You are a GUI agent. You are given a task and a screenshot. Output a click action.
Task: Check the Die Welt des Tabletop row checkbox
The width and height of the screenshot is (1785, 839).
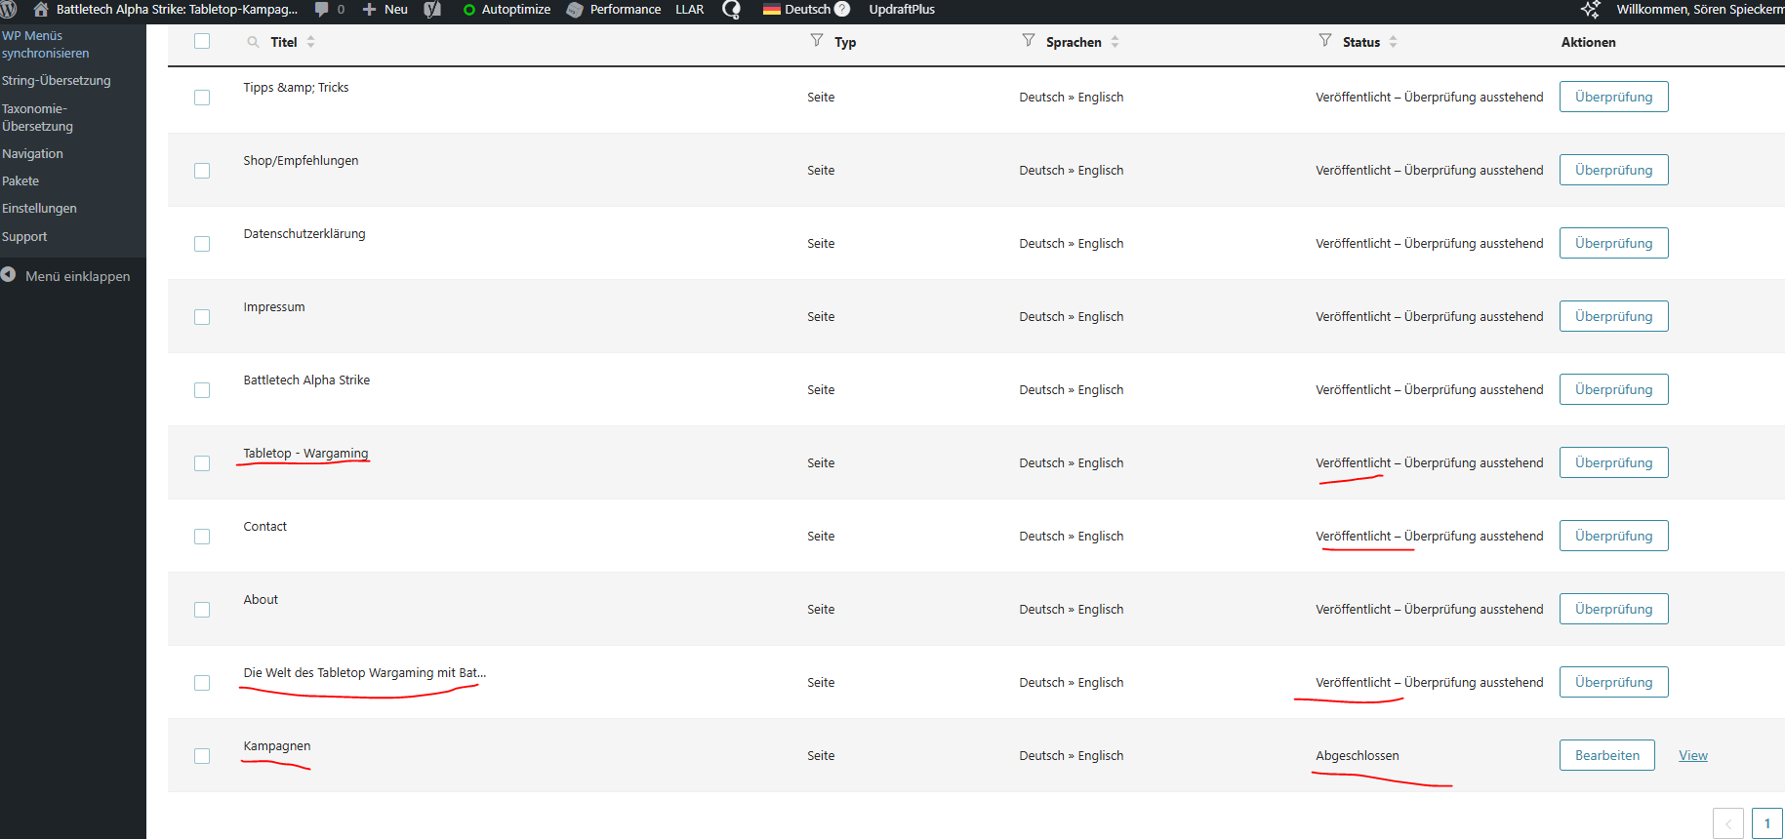[x=202, y=683]
